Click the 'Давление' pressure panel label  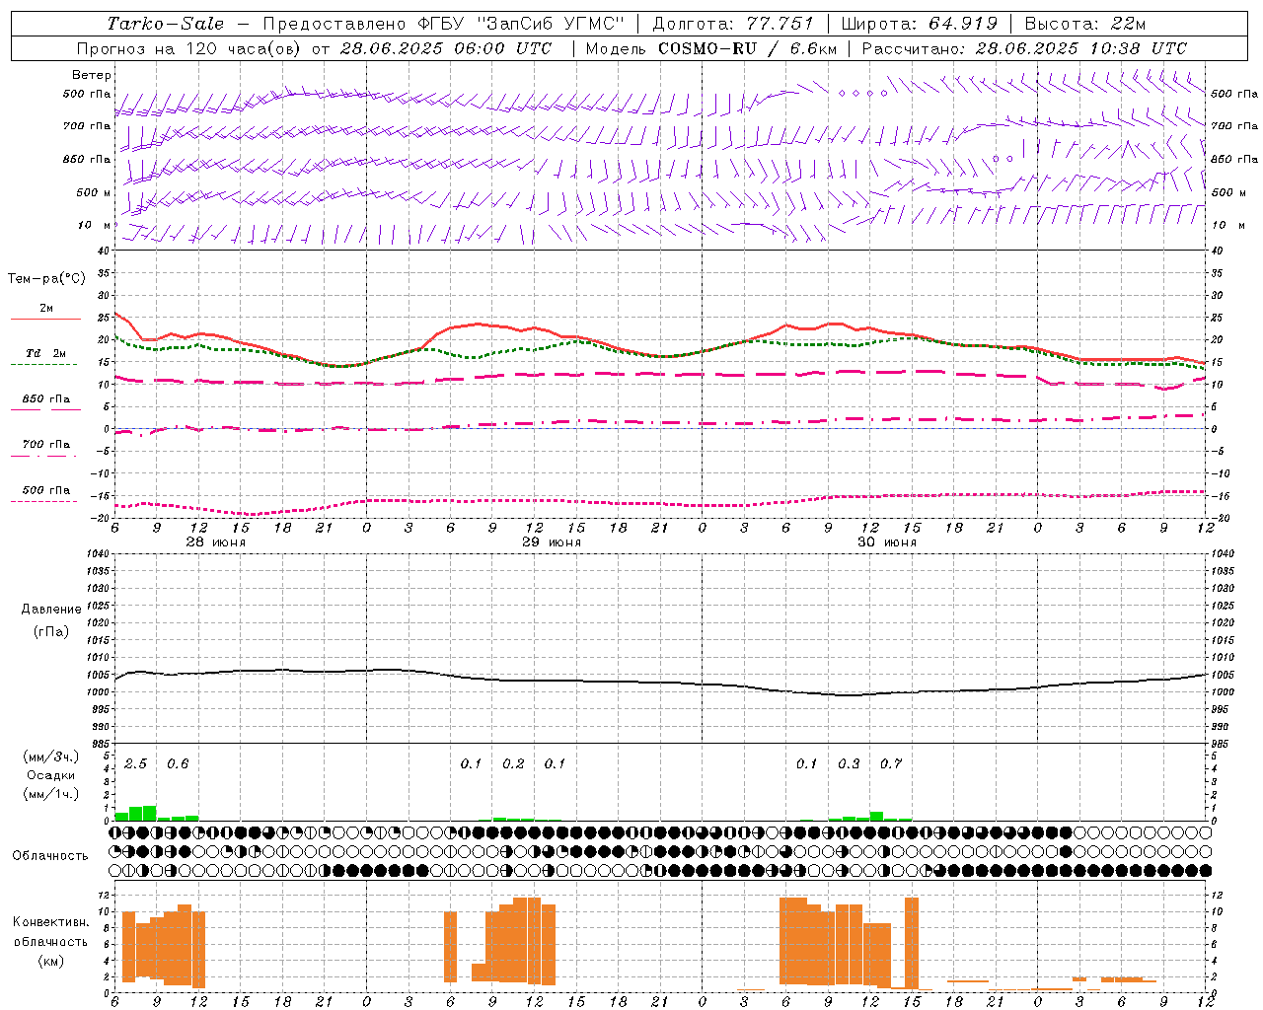pos(51,610)
